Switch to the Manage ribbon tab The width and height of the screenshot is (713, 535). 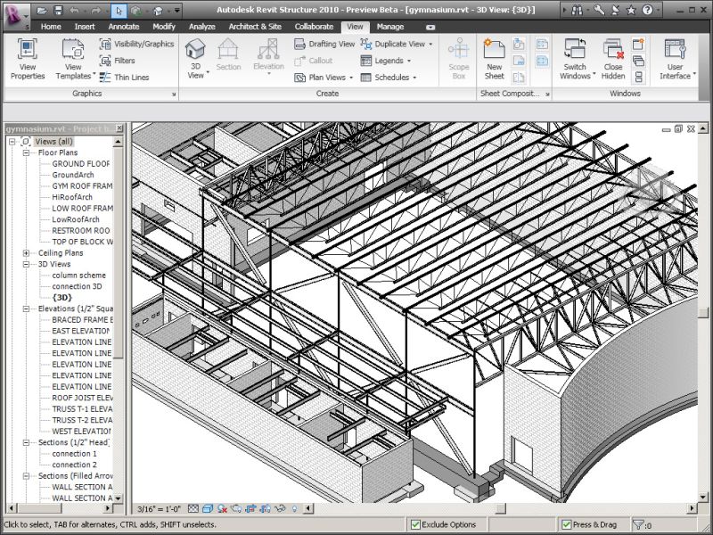390,27
